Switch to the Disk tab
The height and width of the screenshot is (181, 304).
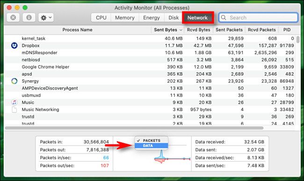tap(174, 18)
